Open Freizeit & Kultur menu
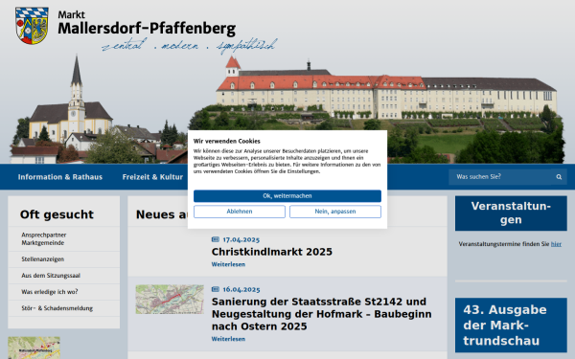Viewport: 575px width, 359px height. pyautogui.click(x=152, y=177)
